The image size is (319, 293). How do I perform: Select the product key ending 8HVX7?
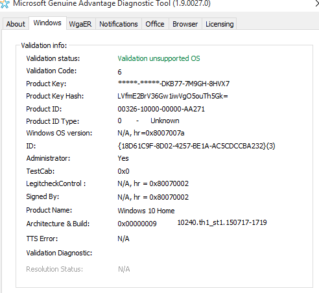[x=174, y=84]
